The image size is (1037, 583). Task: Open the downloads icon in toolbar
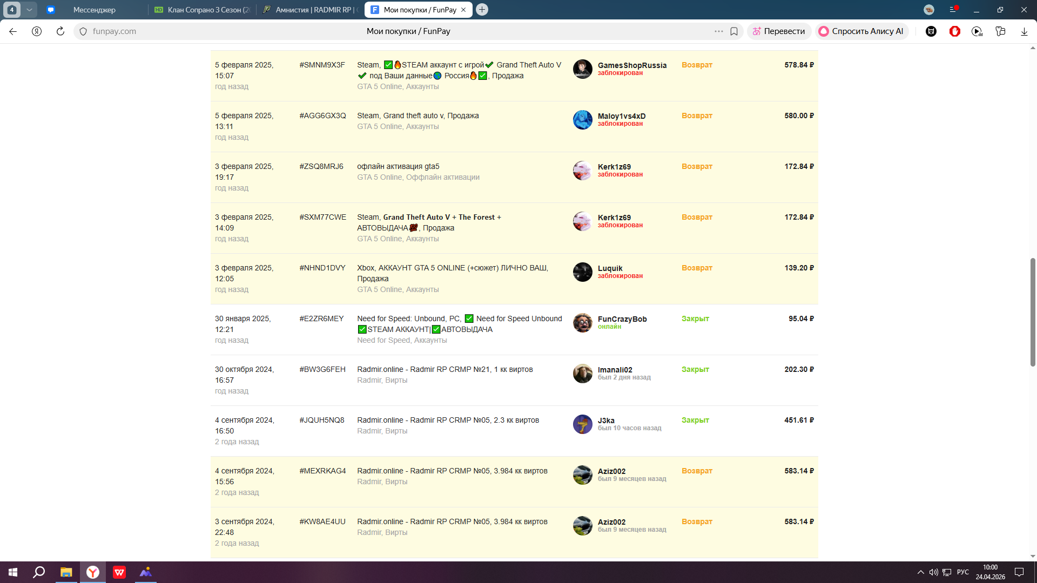pyautogui.click(x=1024, y=31)
